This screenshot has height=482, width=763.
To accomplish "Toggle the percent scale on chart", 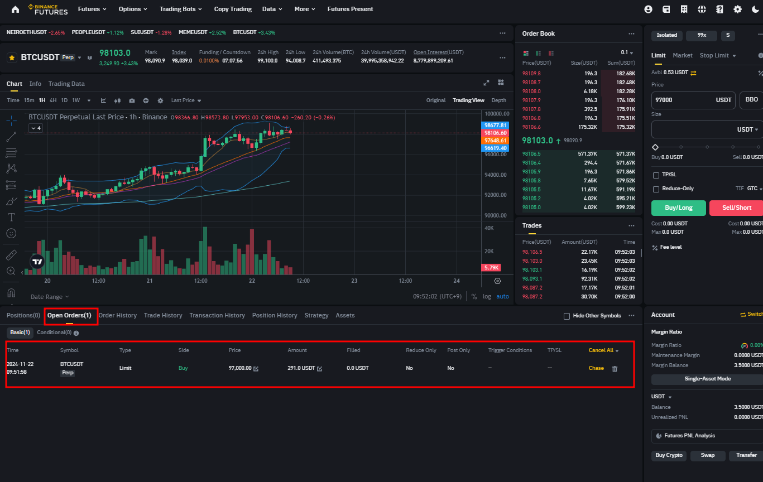I will point(474,296).
